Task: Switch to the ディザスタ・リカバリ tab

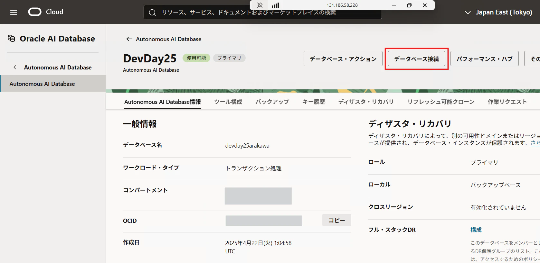Action: click(366, 102)
